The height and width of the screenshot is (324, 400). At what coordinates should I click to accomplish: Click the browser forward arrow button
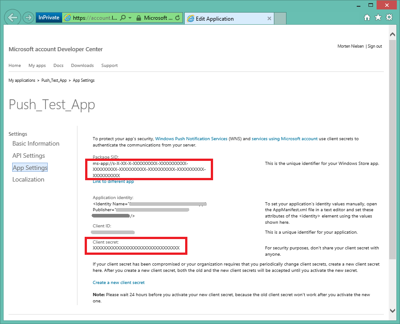click(28, 18)
